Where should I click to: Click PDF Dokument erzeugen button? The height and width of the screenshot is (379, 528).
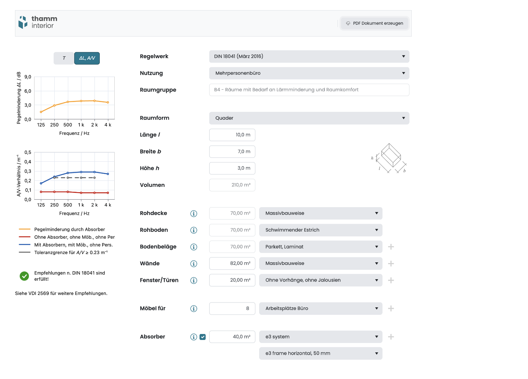pyautogui.click(x=374, y=23)
